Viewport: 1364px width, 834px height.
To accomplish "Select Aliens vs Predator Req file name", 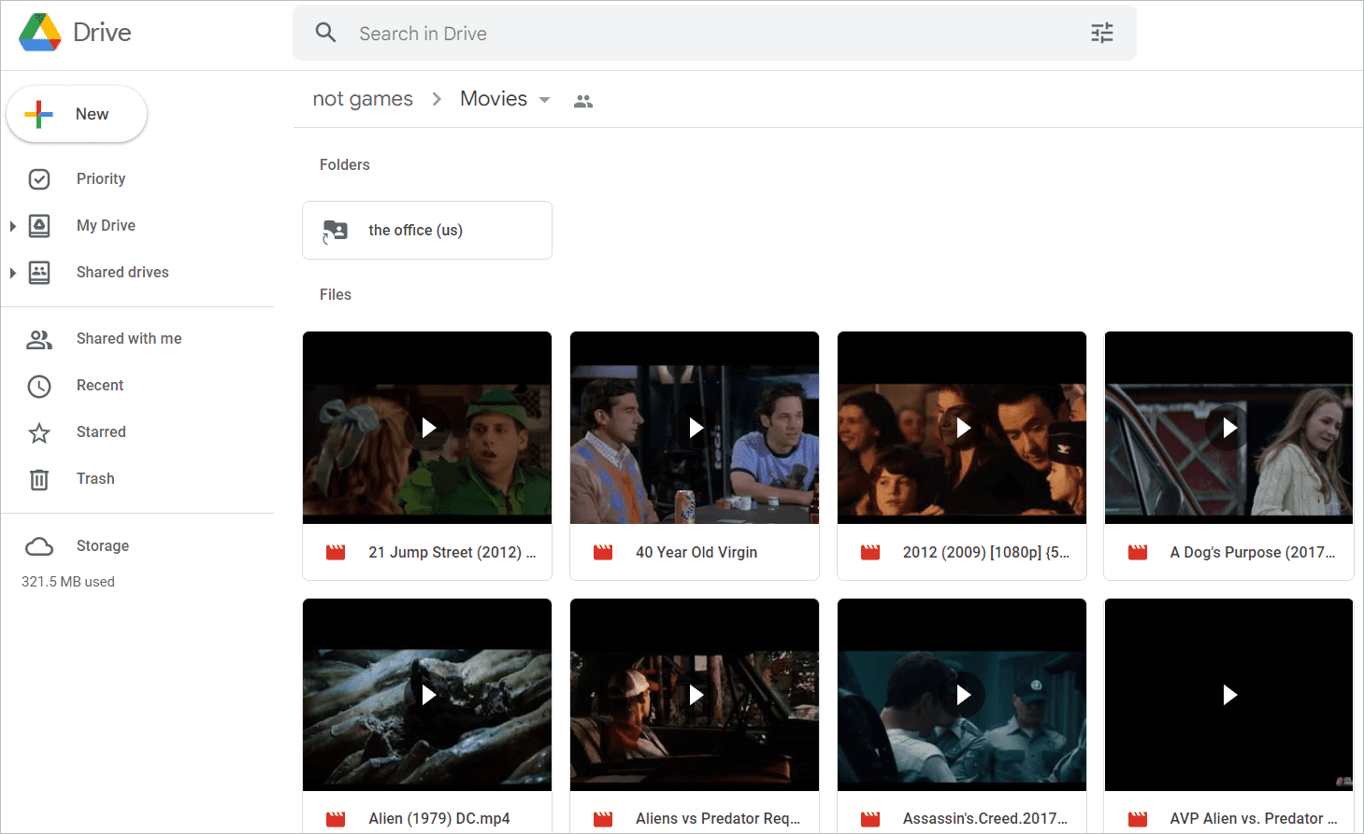I will point(718,819).
